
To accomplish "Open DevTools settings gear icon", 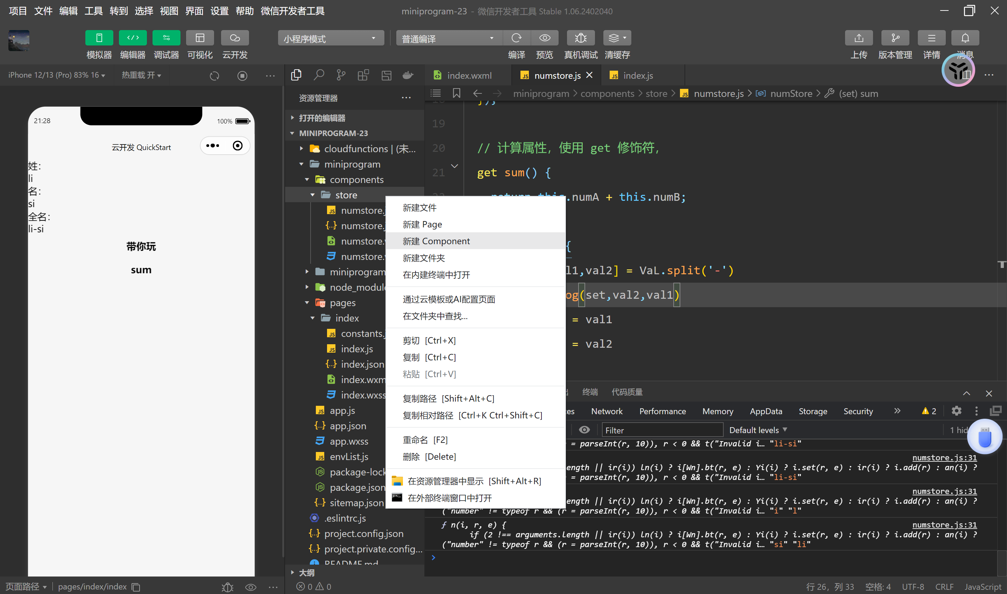I will [x=956, y=411].
